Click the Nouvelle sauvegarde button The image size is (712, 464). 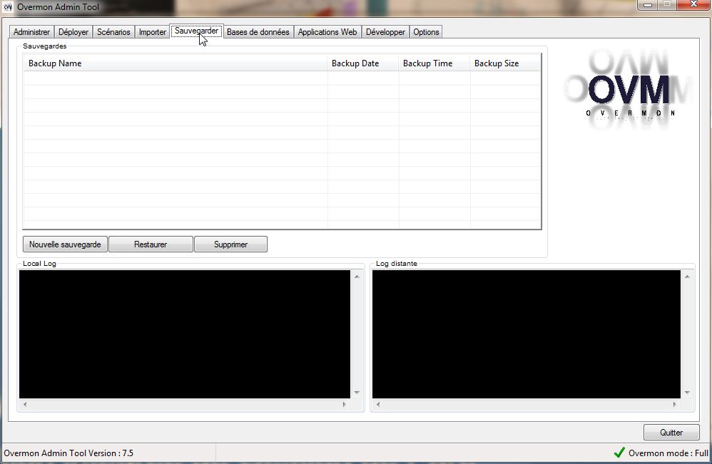point(65,244)
